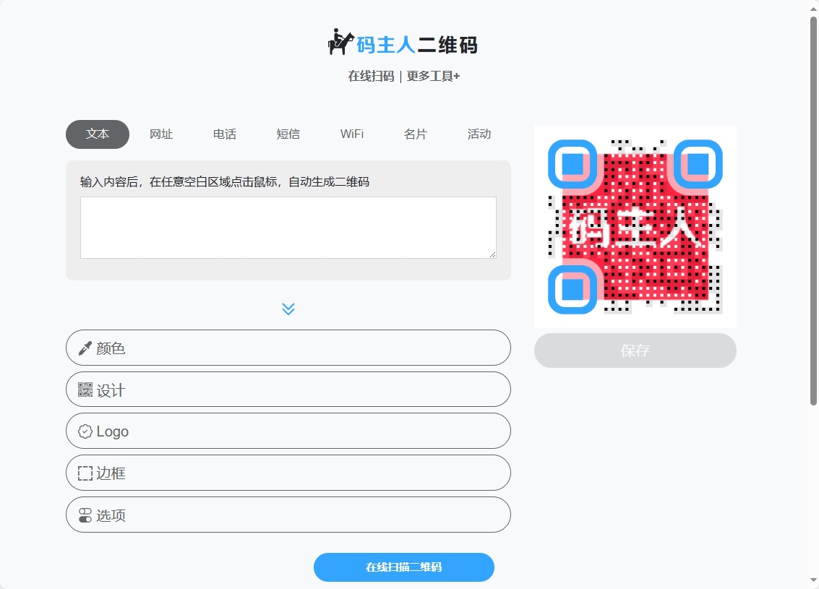
Task: Expand the 颜色 color section
Action: coord(288,348)
